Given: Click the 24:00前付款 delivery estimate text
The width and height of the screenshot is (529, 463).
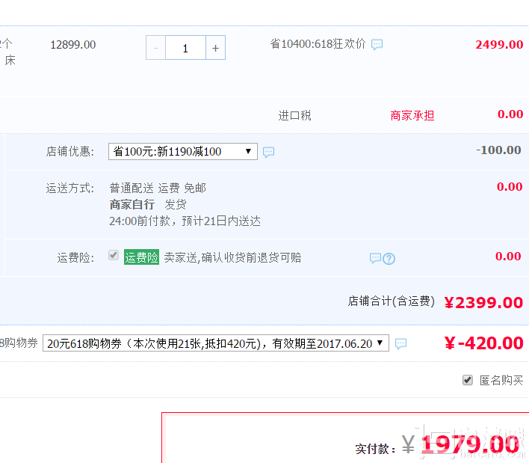Looking at the screenshot, I should [x=185, y=221].
